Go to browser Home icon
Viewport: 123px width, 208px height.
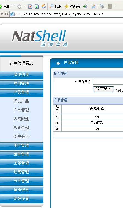(43, 6)
